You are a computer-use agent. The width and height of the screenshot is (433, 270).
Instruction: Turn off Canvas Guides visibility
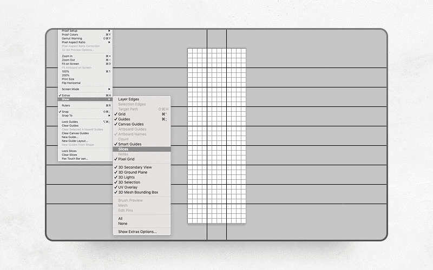click(x=132, y=124)
